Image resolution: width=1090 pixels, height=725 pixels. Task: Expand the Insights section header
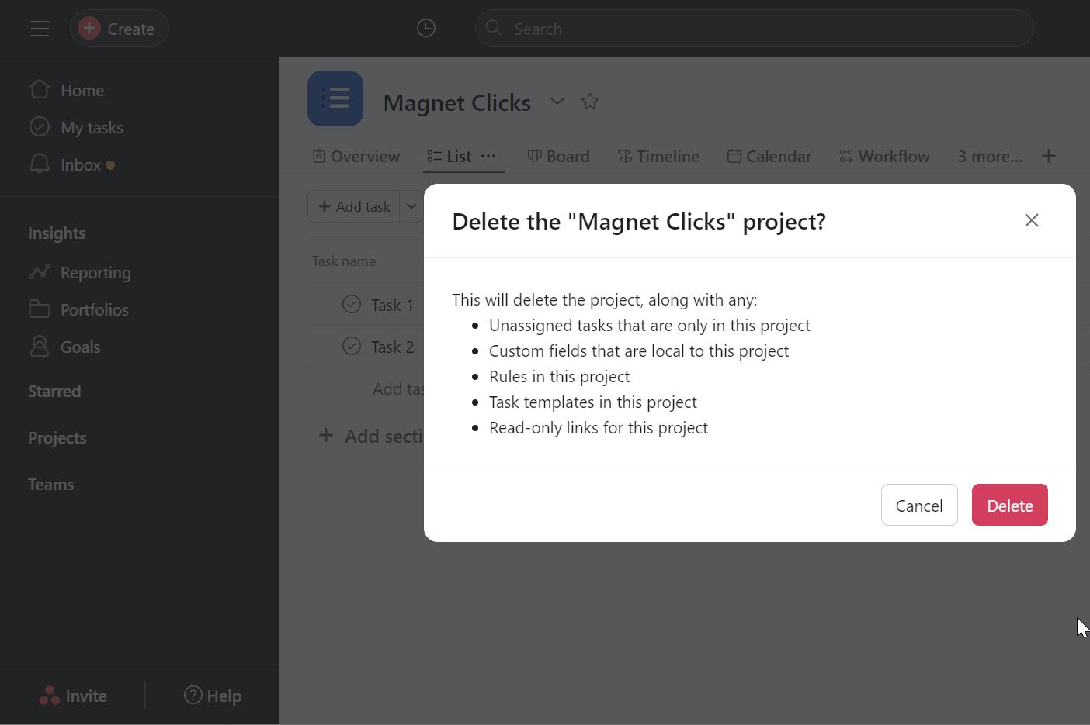(x=57, y=233)
